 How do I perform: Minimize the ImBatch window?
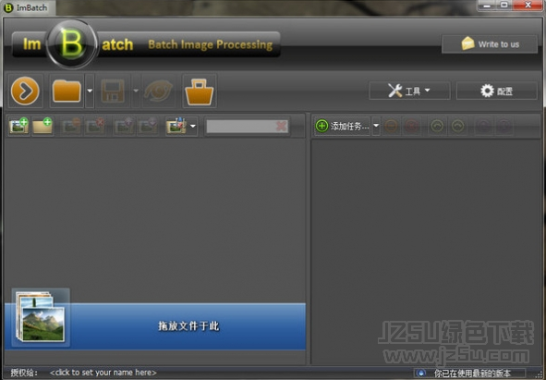(487, 6)
